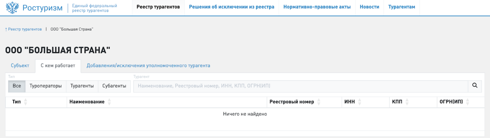
Task: Click the Ростуризм eagle logo icon
Action: 12,8
